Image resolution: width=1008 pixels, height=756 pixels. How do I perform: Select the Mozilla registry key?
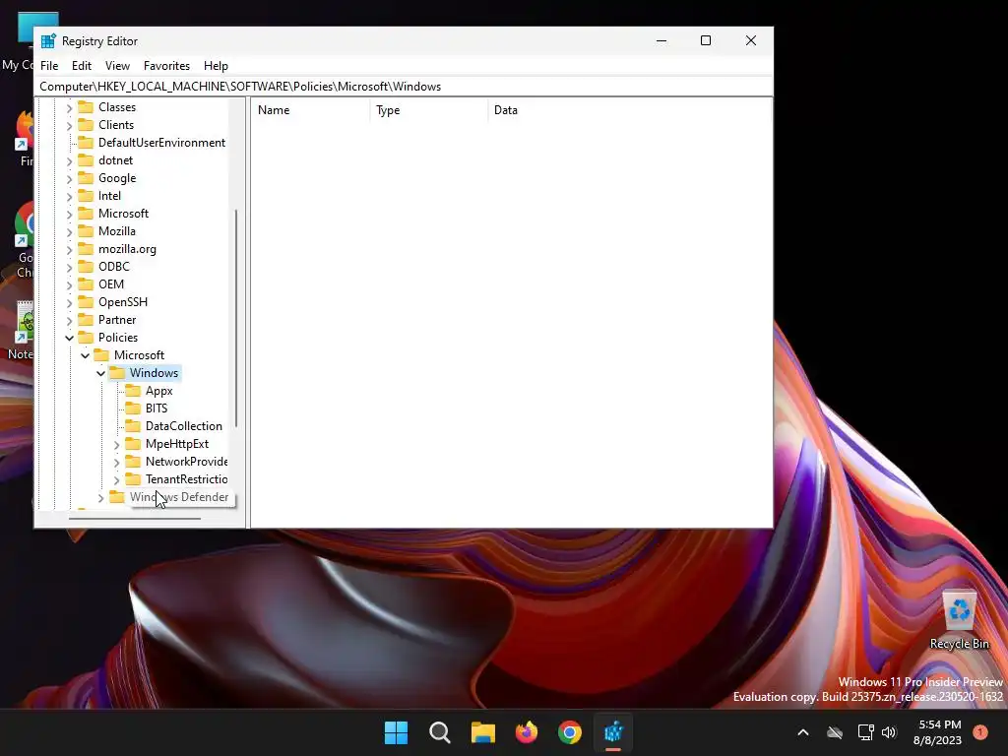point(117,230)
